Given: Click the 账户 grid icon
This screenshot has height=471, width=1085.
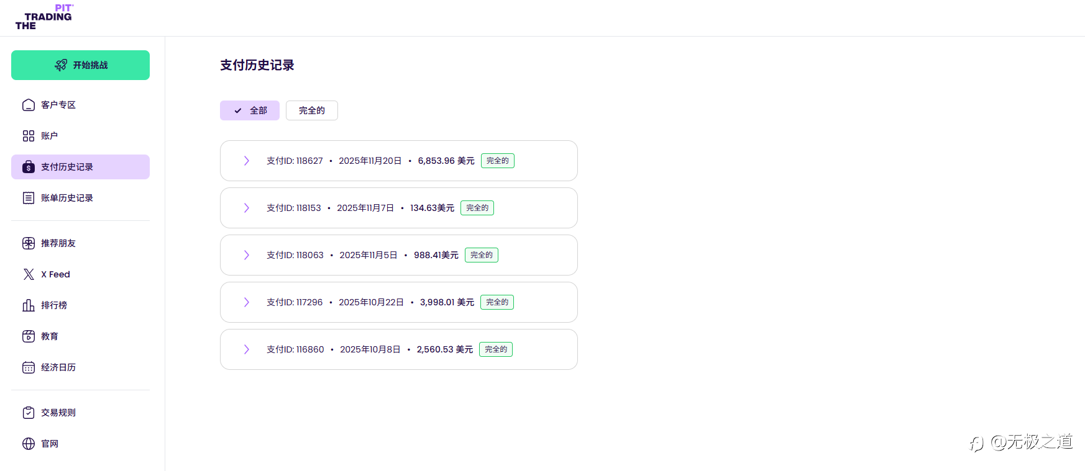Looking at the screenshot, I should (x=29, y=136).
